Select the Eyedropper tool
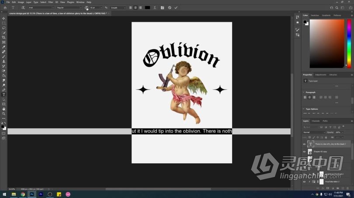Viewport: 354px width, 198px height. click(3, 47)
